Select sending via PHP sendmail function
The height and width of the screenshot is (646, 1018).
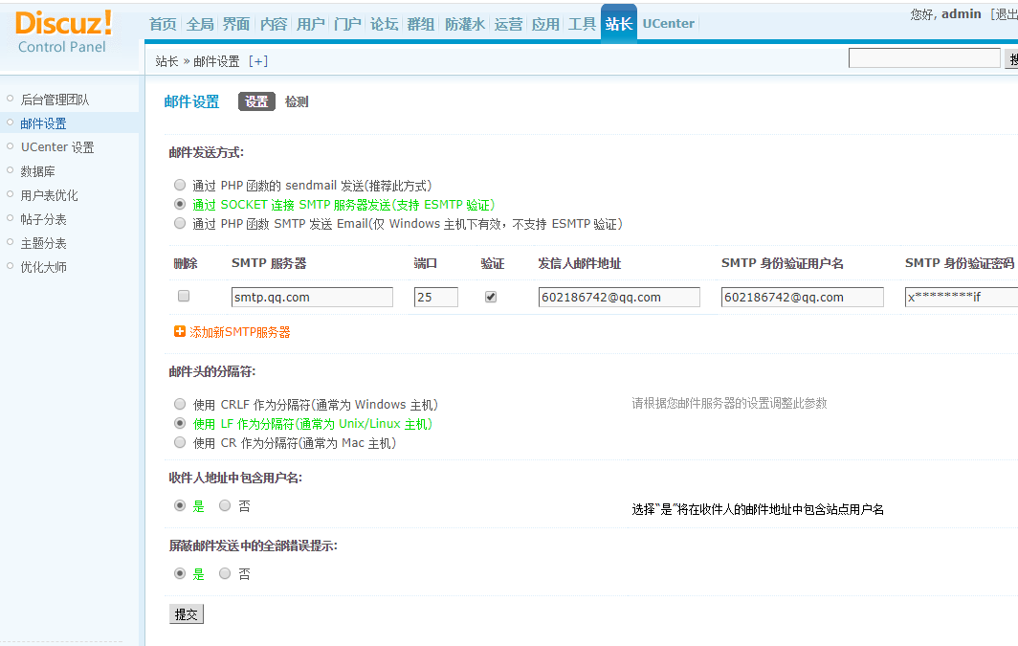[180, 185]
